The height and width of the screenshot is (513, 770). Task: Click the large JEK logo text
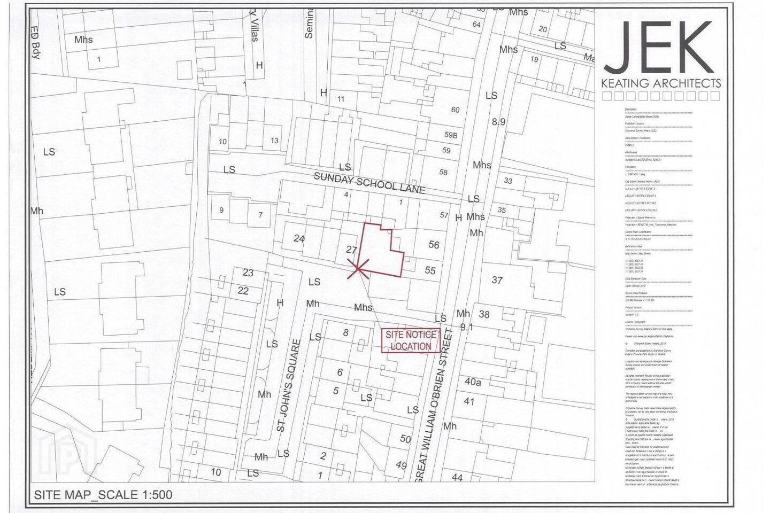click(660, 48)
